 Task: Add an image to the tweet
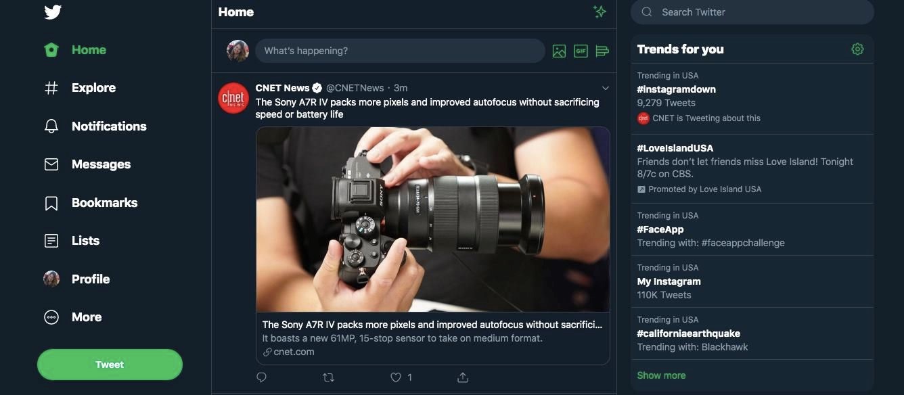[559, 51]
